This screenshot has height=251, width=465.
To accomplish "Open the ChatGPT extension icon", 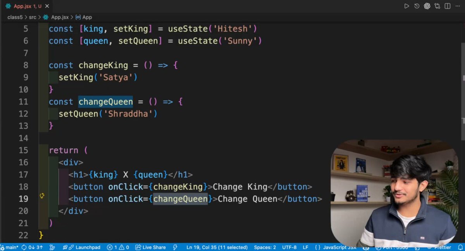I will point(427,6).
